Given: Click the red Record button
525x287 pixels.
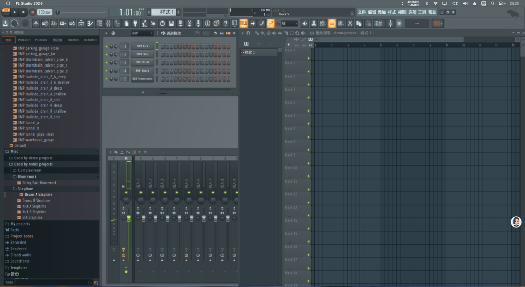Looking at the screenshot, I should (x=32, y=12).
